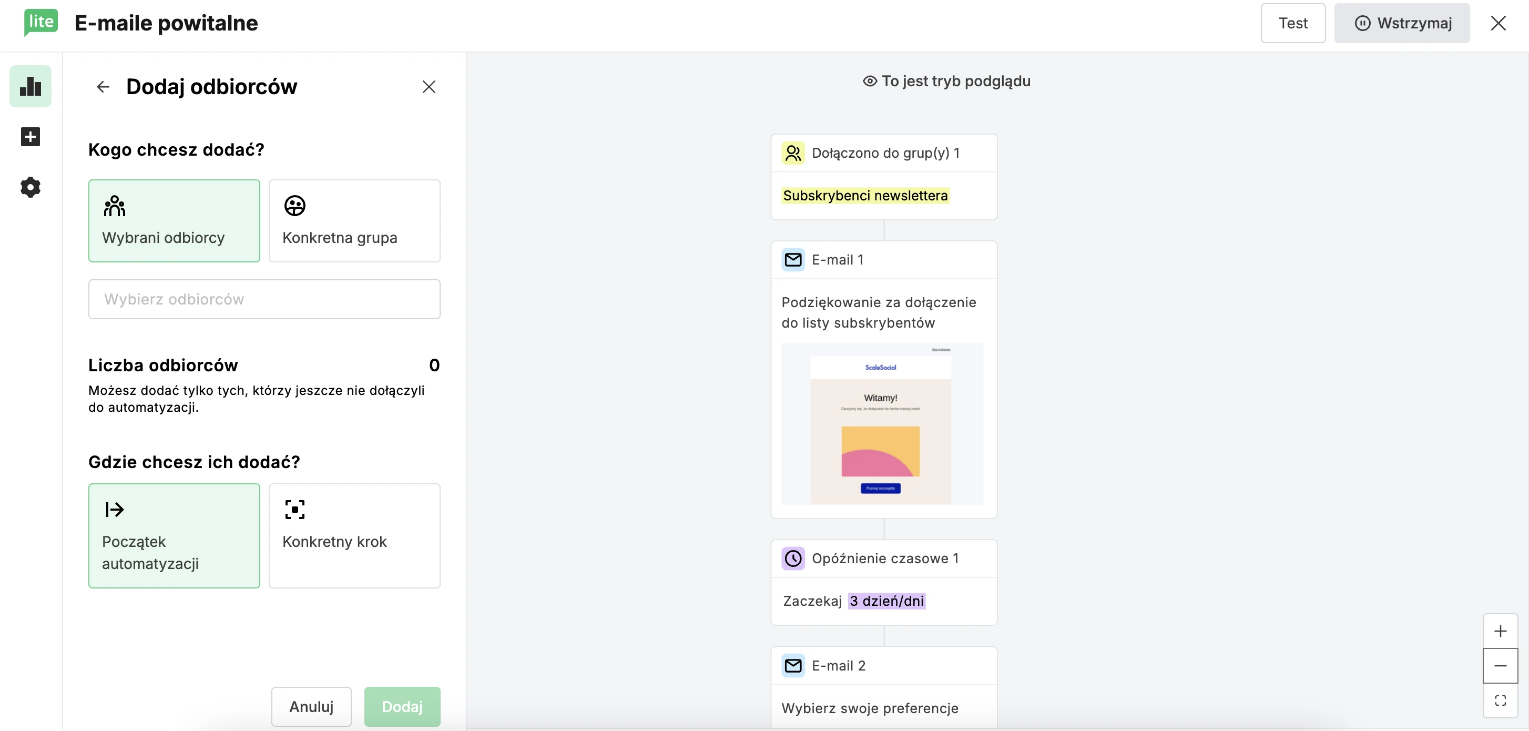Image resolution: width=1529 pixels, height=731 pixels.
Task: Close the Dodaj odbiorców panel
Action: pyautogui.click(x=429, y=87)
